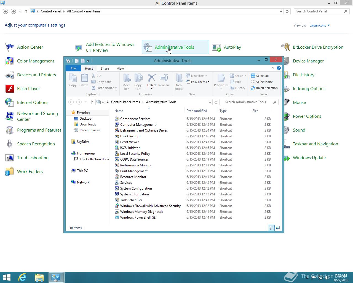Screen dimensions: 353x283
Task: Select Windows PowerShell ISE shortcut
Action: [138, 218]
